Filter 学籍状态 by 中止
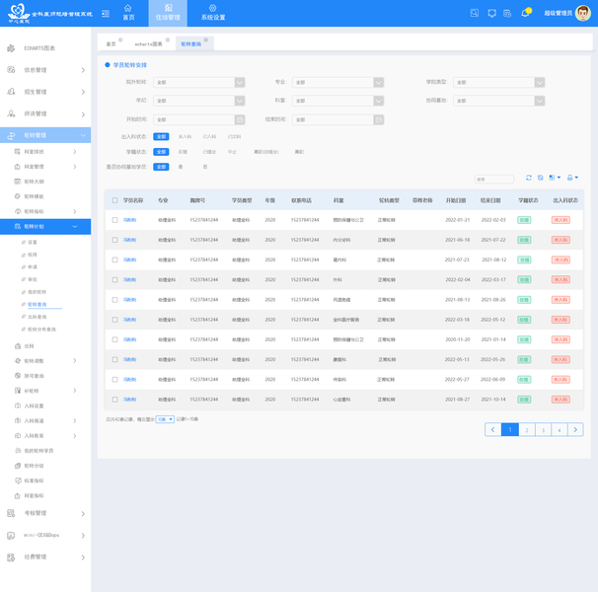Screen dimensions: 598x592 [232, 152]
